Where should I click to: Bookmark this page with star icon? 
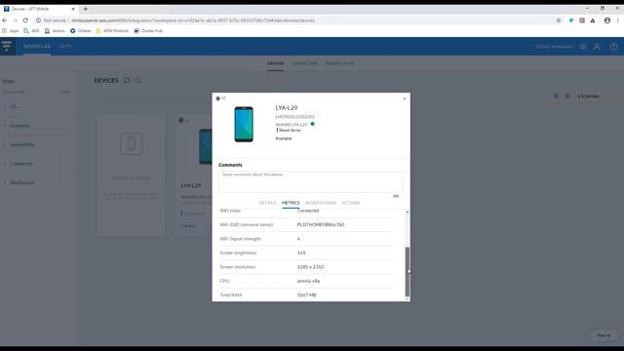[x=559, y=20]
